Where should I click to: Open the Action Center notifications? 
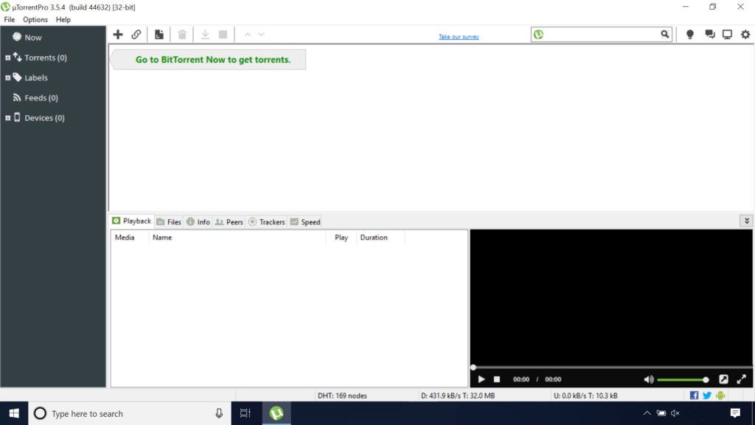735,413
